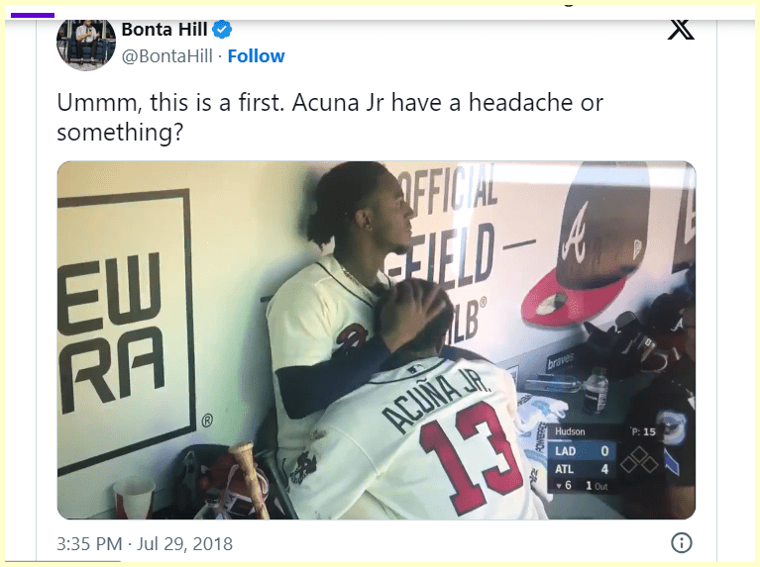
Task: Click the Jul 29, 2018 date
Action: 184,544
